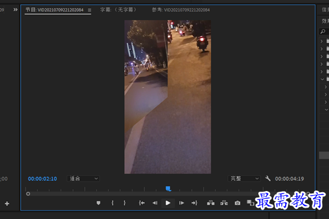Expand the third nested effects subfolder
Viewport: 329px width, 219px height.
click(325, 102)
